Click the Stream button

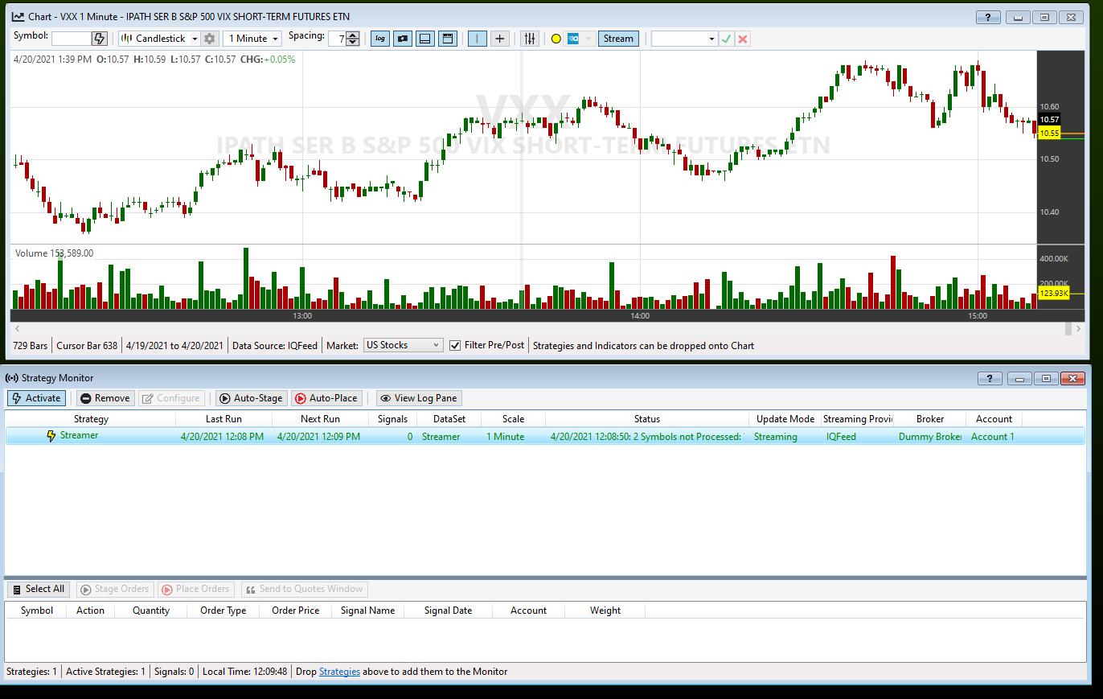click(x=618, y=39)
